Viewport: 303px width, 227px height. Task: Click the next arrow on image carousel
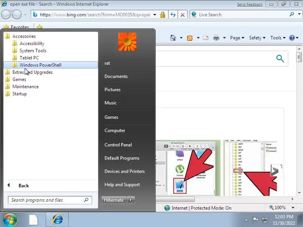[276, 170]
